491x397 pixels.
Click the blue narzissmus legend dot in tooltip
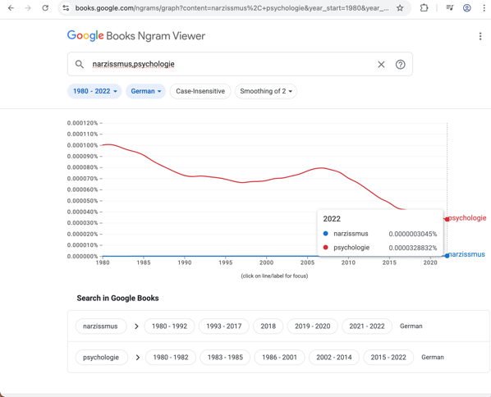pyautogui.click(x=326, y=234)
